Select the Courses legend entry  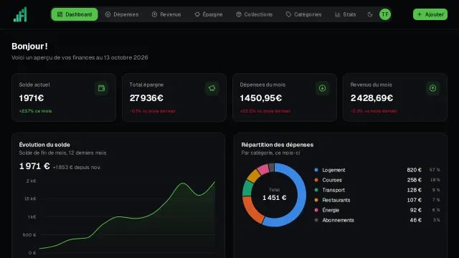coord(377,180)
